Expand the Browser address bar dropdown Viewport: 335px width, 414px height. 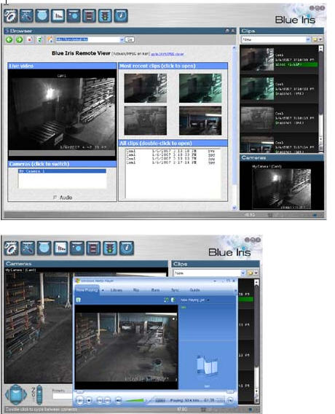pos(122,39)
